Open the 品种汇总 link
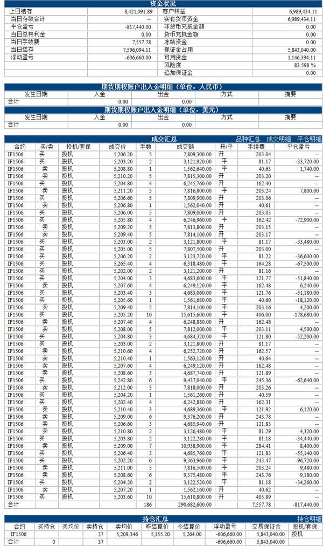 (248, 139)
